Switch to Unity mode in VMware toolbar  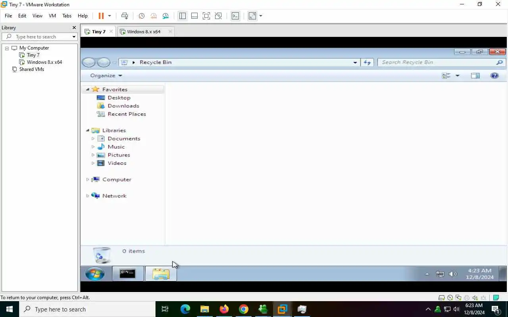[218, 16]
